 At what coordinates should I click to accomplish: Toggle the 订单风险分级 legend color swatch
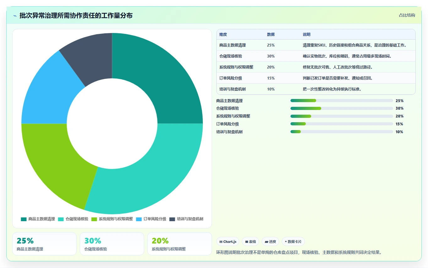(x=139, y=219)
